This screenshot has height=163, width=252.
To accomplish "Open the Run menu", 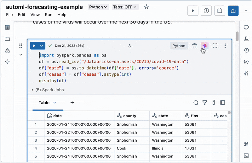I will [49, 15].
